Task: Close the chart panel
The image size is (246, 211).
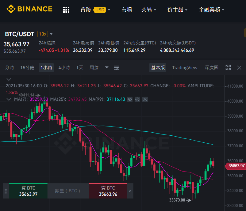Action: point(239,68)
